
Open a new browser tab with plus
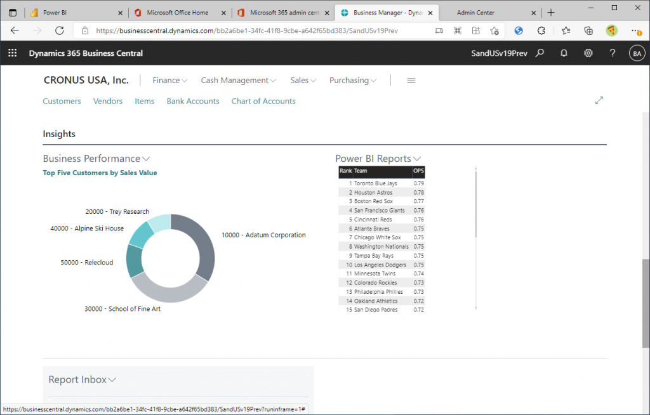pos(551,13)
